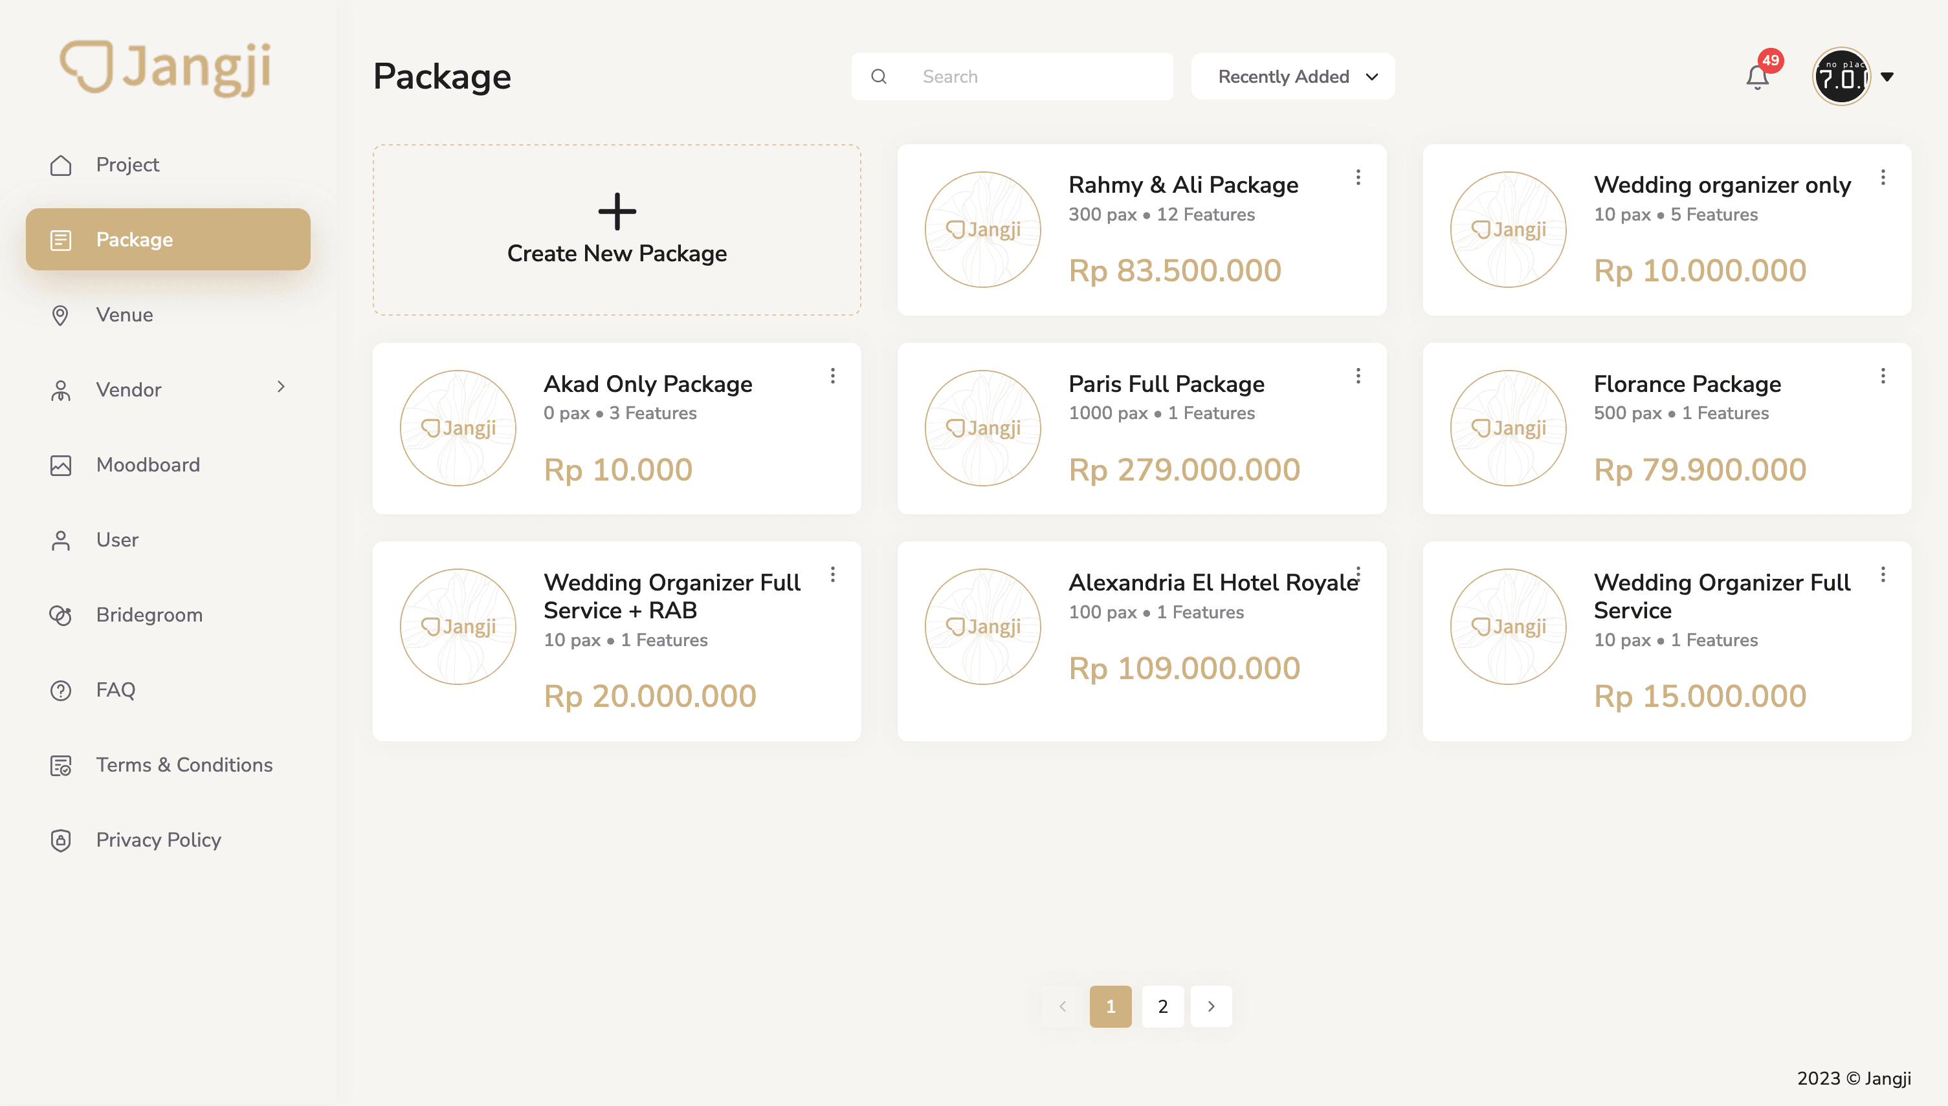Click the red 49 notification badge

[x=1771, y=60]
